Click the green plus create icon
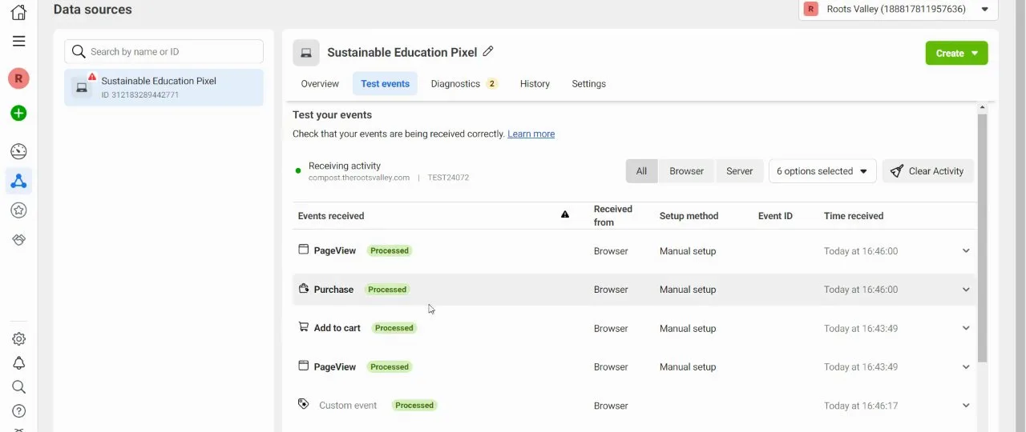This screenshot has width=1026, height=432. [18, 114]
